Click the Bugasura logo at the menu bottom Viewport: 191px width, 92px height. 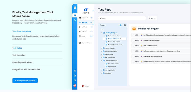click(x=86, y=86)
